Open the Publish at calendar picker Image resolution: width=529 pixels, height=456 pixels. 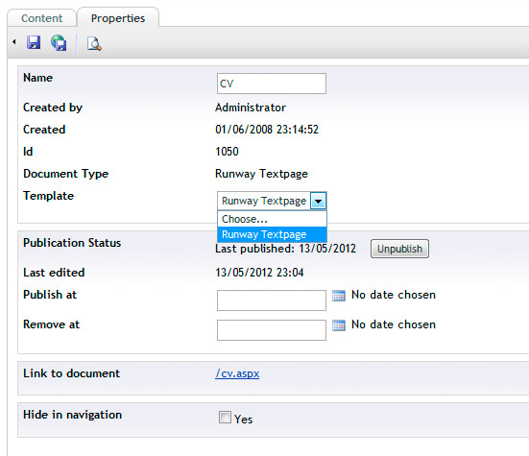tap(339, 296)
